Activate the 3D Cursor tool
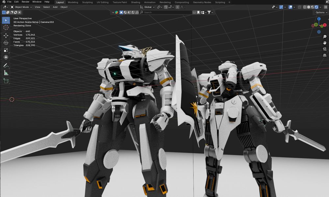 coord(6,27)
